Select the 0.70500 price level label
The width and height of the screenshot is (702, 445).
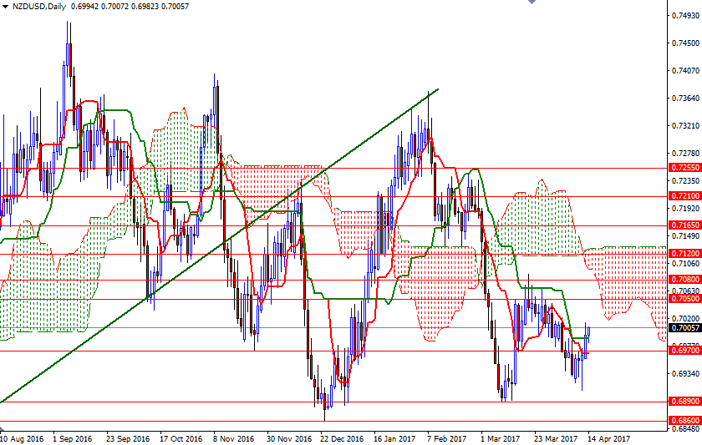[684, 299]
